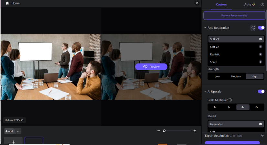Zoom in with the plus icon
267x145 pixels.
[x=195, y=131]
